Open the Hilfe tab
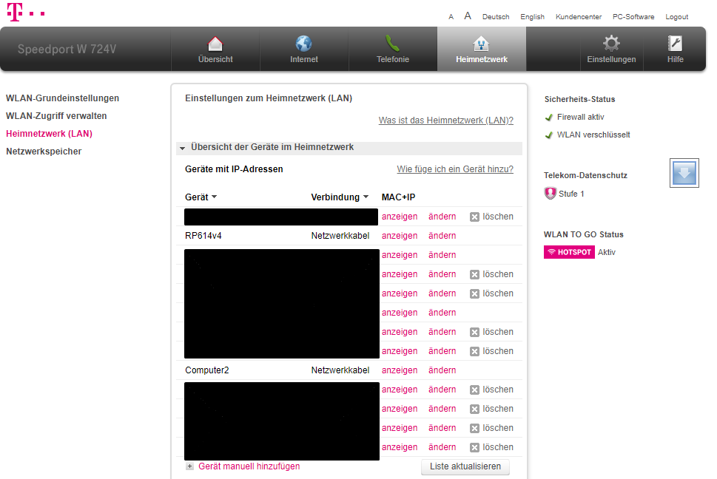The width and height of the screenshot is (717, 479). (x=675, y=49)
